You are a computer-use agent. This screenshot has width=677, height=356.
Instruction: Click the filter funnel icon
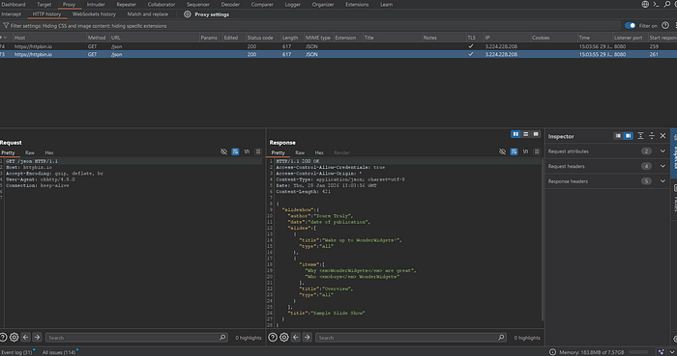tap(6, 26)
